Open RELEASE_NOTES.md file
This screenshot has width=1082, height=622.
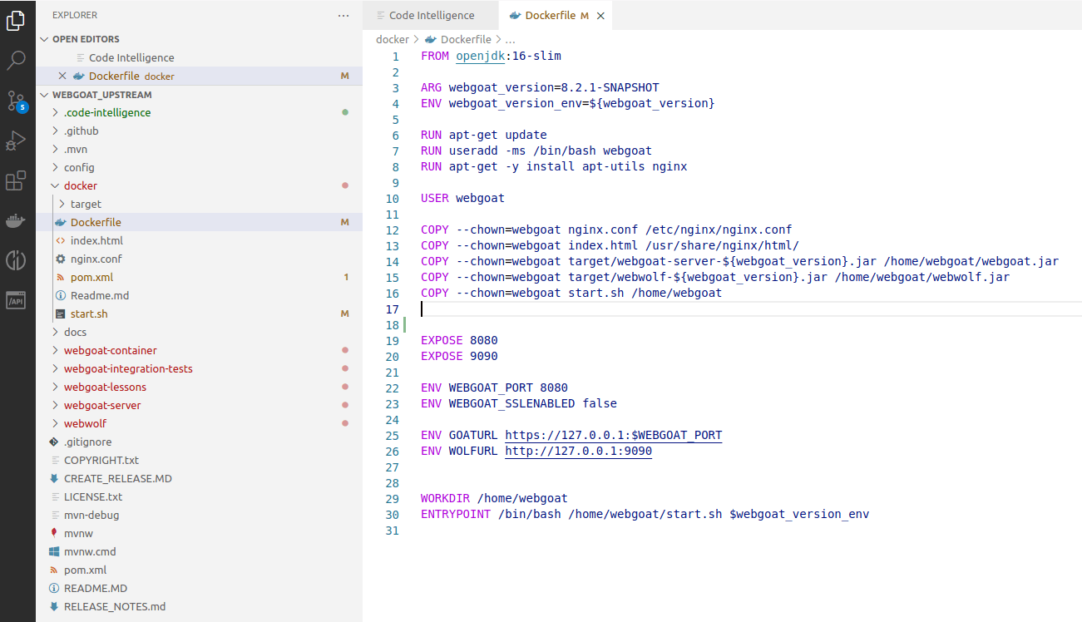199,606
